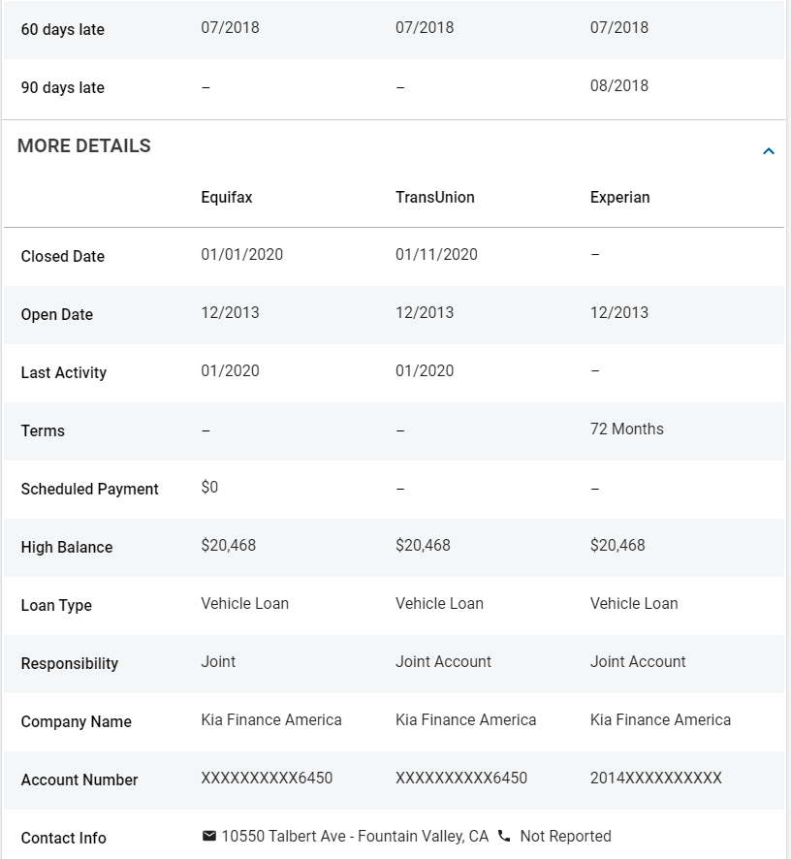Click the Equifax Scheduled Payment $0 value
This screenshot has height=859, width=791.
click(209, 487)
